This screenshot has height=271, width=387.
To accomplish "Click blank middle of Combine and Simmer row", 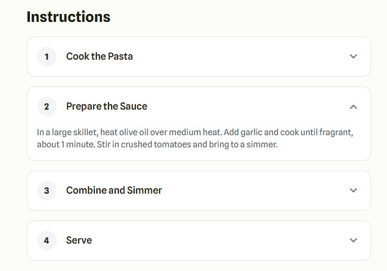I will click(256, 191).
